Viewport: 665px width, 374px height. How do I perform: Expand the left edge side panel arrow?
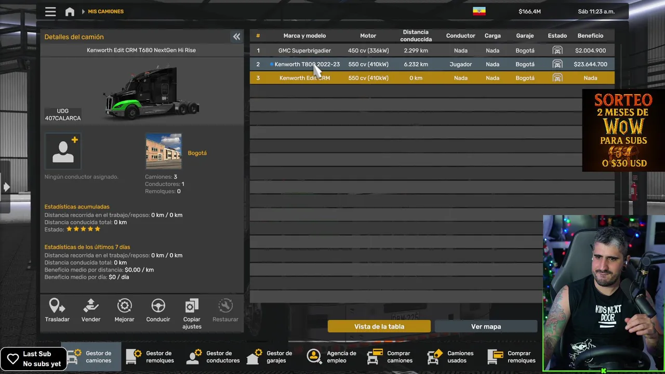tap(6, 187)
